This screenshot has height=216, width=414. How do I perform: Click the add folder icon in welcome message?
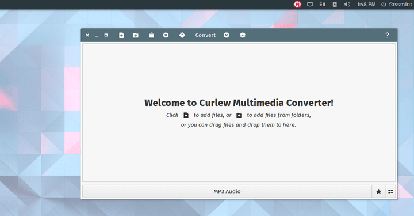239,115
